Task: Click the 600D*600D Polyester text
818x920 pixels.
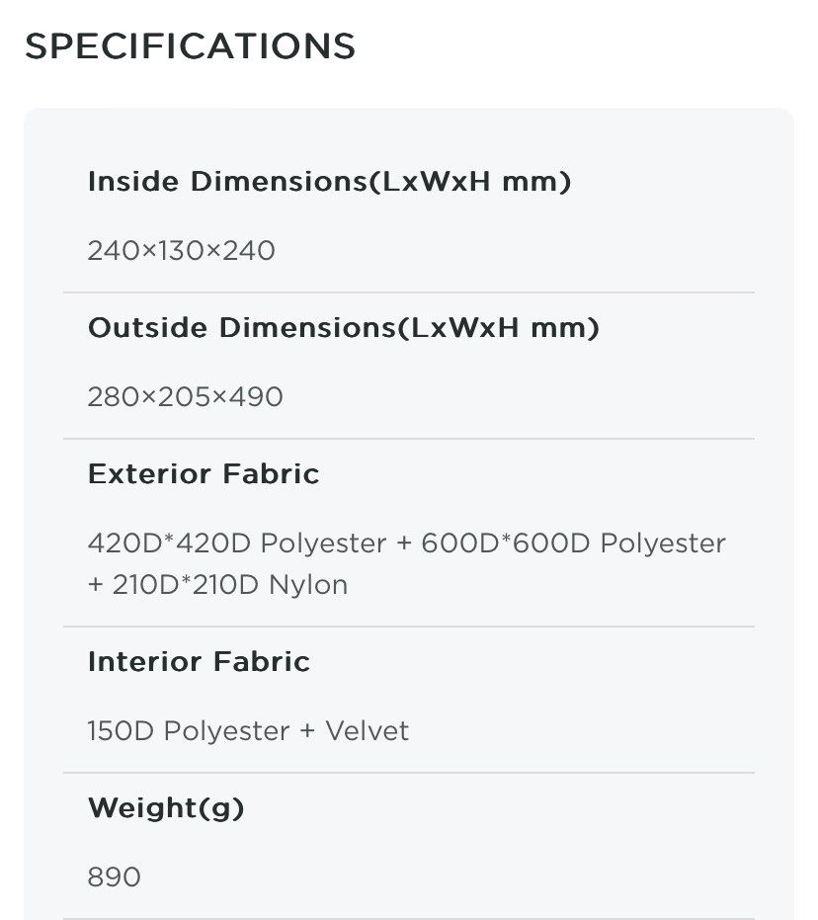Action: pos(573,544)
